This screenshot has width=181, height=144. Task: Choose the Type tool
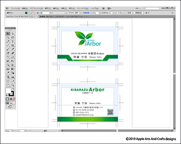13,42
